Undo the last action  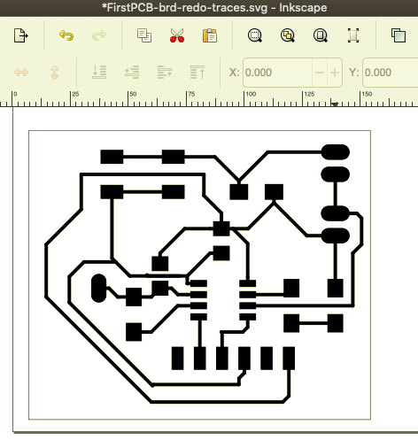66,35
